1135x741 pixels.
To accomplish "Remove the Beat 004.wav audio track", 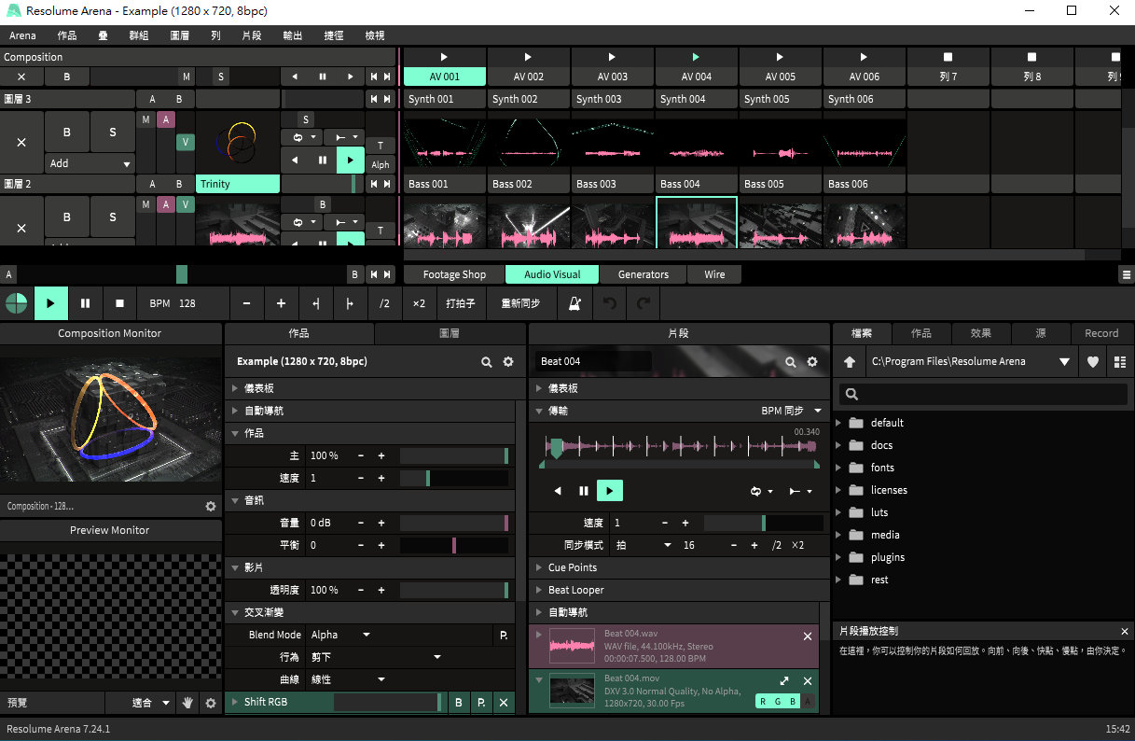I will pyautogui.click(x=808, y=636).
